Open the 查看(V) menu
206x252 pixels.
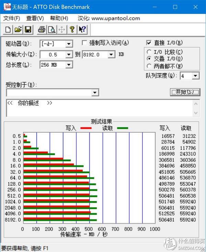(35, 18)
